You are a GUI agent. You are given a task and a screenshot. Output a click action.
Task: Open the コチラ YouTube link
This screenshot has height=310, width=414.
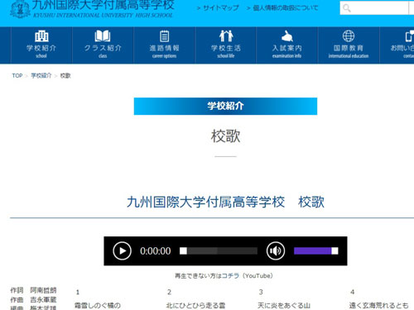pyautogui.click(x=230, y=275)
